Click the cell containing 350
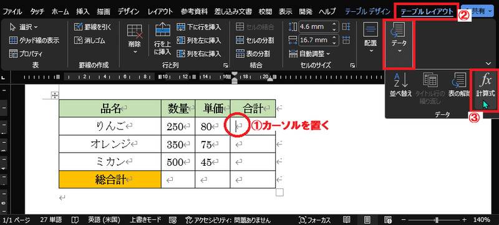The height and width of the screenshot is (225, 499). [178, 144]
